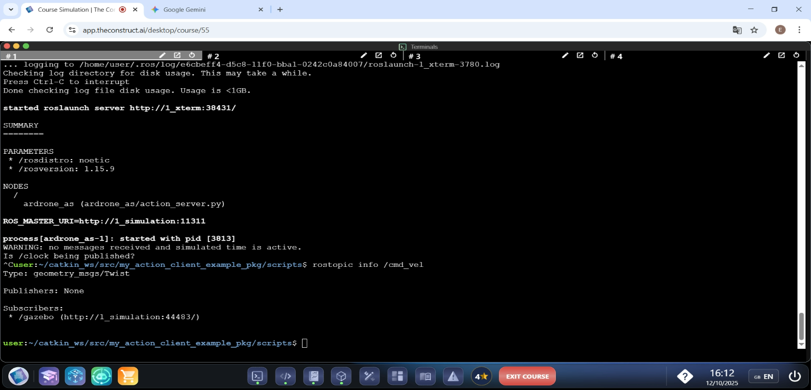The width and height of the screenshot is (811, 390).
Task: Switch to terminal tab #2
Action: pos(213,56)
